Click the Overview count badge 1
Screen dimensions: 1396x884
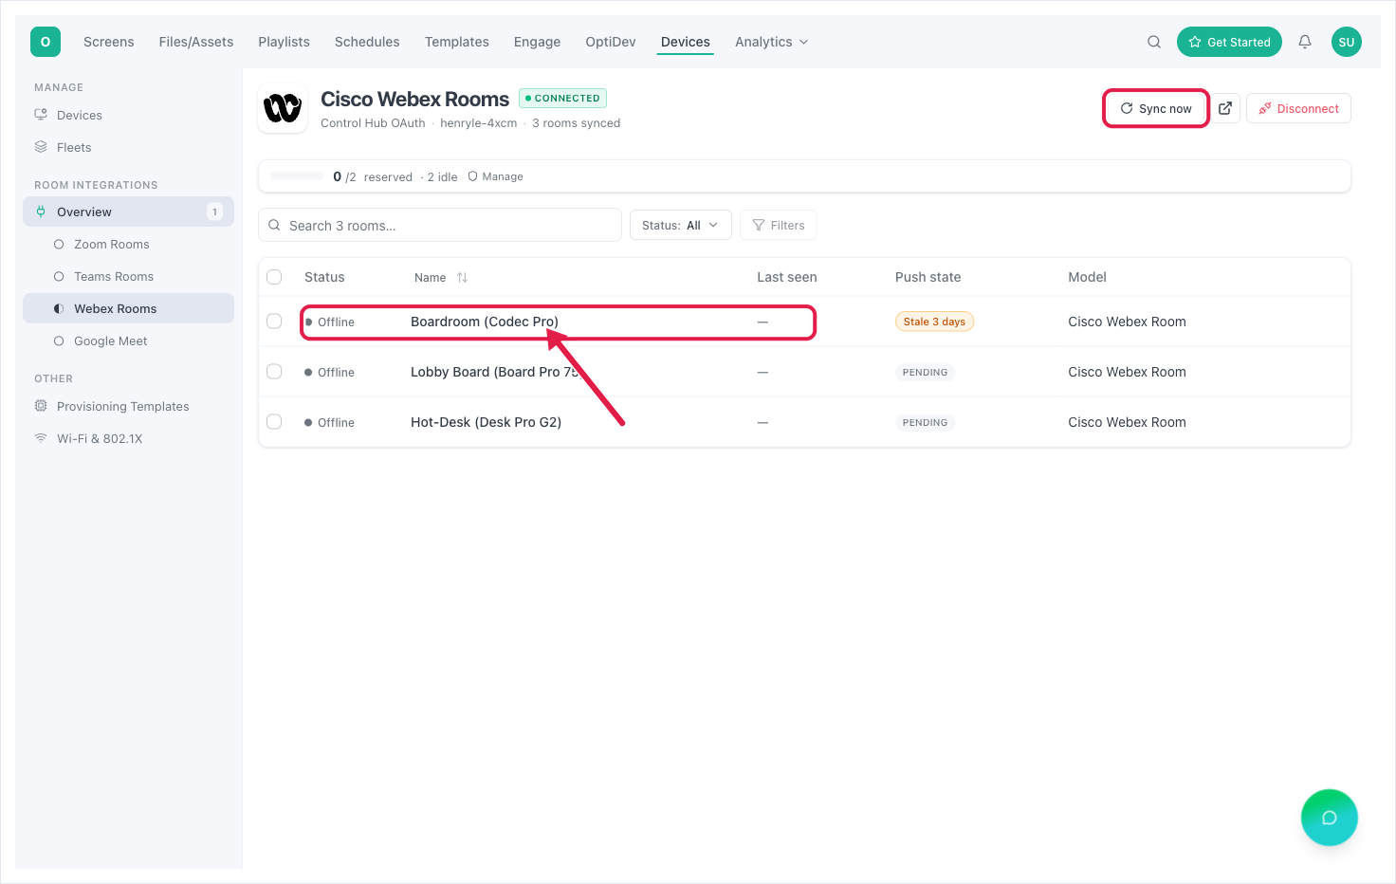(x=214, y=212)
